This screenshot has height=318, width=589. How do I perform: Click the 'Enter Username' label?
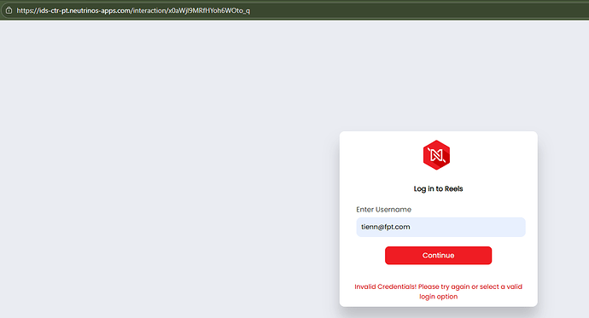383,210
